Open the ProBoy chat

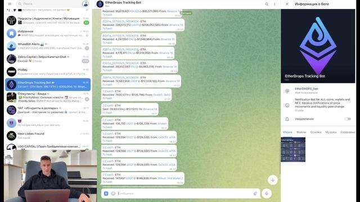(x=48, y=72)
